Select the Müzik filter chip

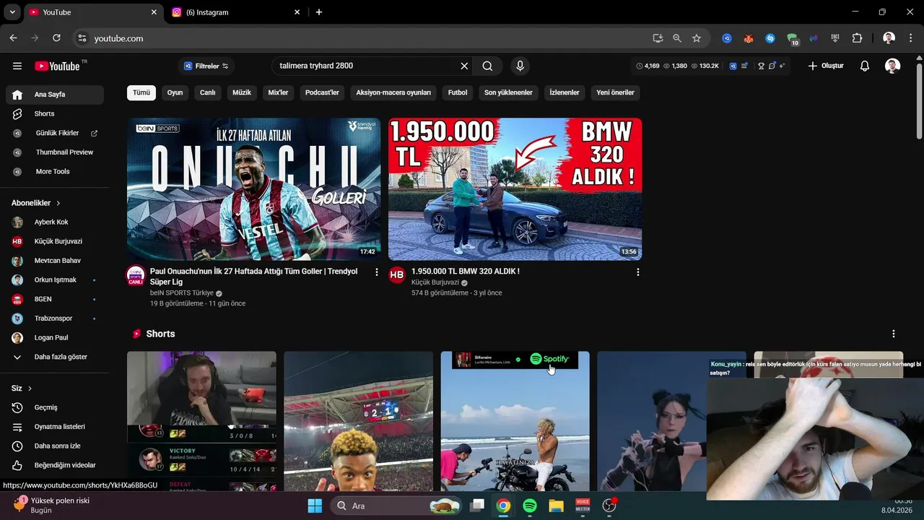(x=242, y=92)
